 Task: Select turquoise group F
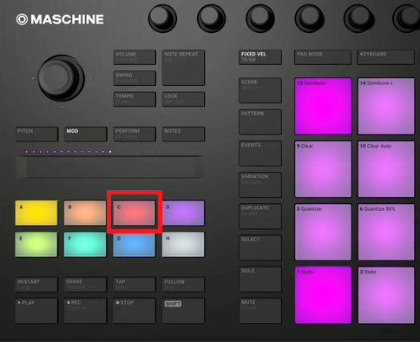click(x=85, y=244)
